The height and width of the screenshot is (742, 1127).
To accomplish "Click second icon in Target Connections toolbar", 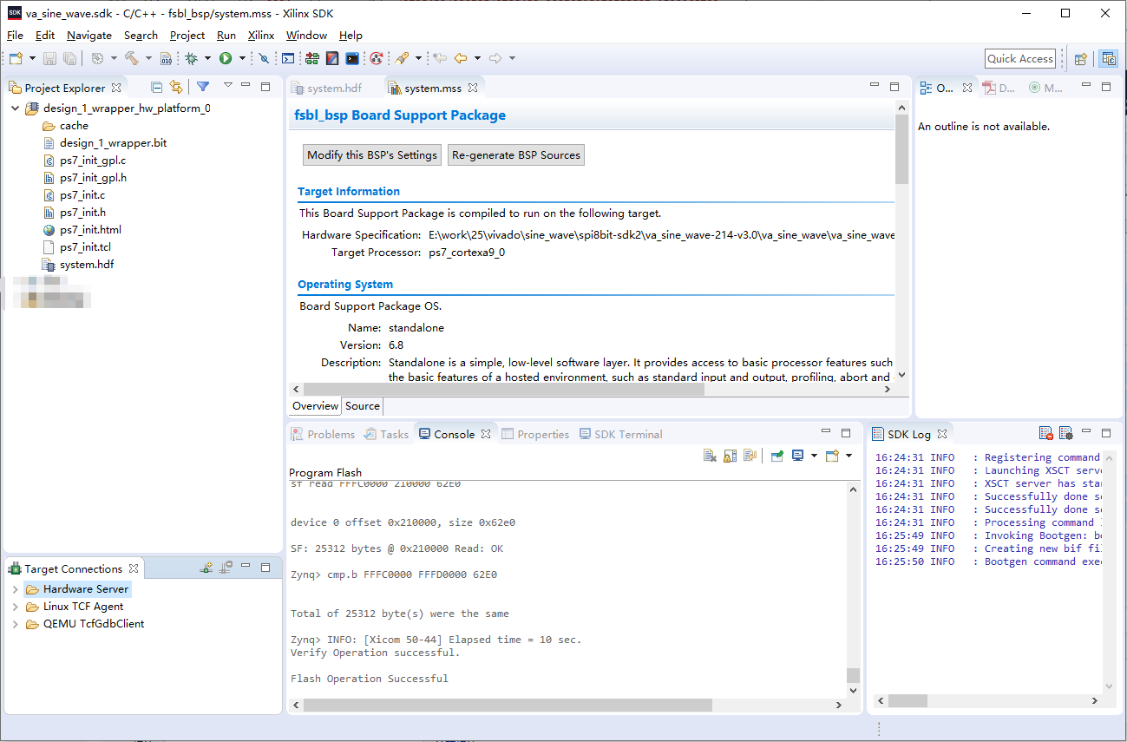I will (226, 568).
